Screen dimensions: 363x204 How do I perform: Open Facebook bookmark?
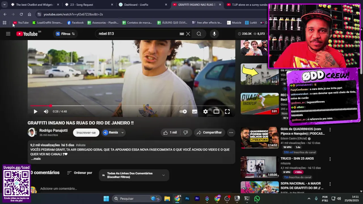[x=75, y=23]
